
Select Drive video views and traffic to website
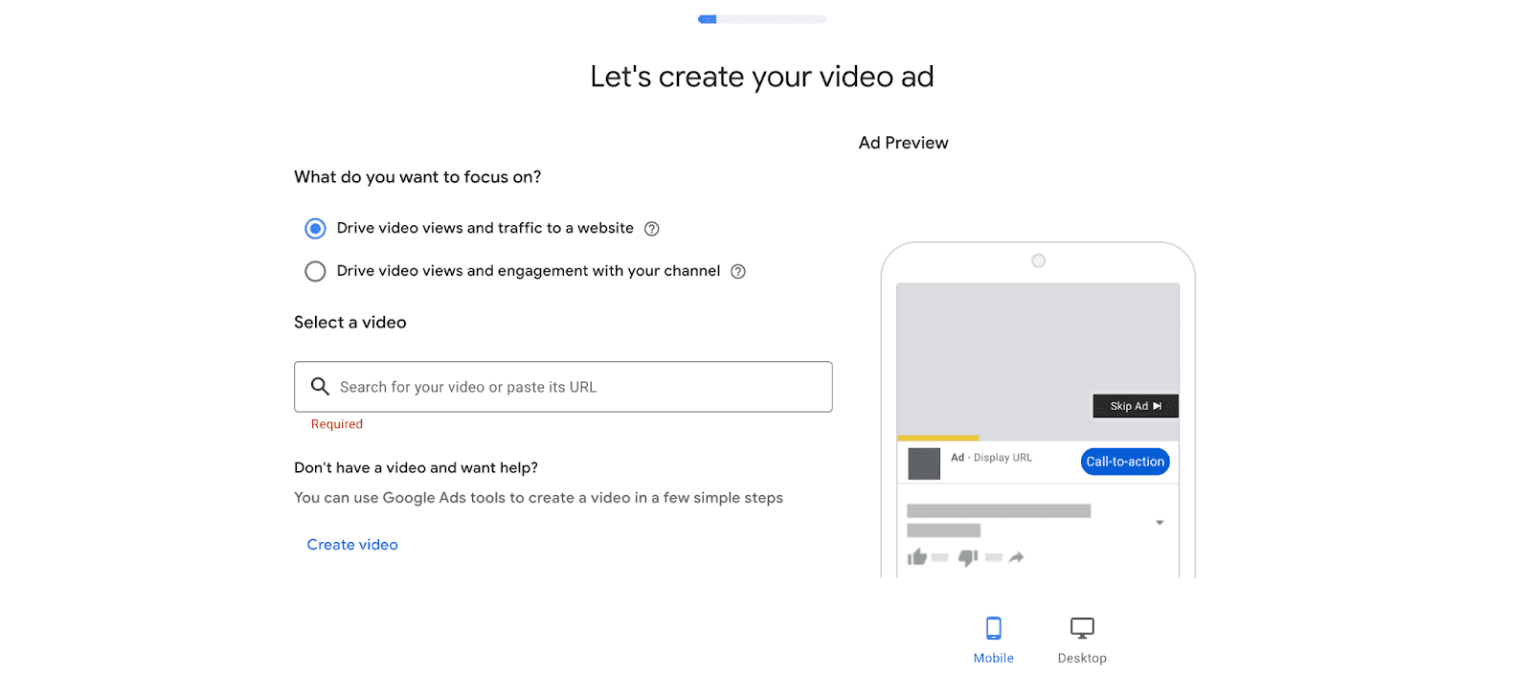tap(315, 229)
